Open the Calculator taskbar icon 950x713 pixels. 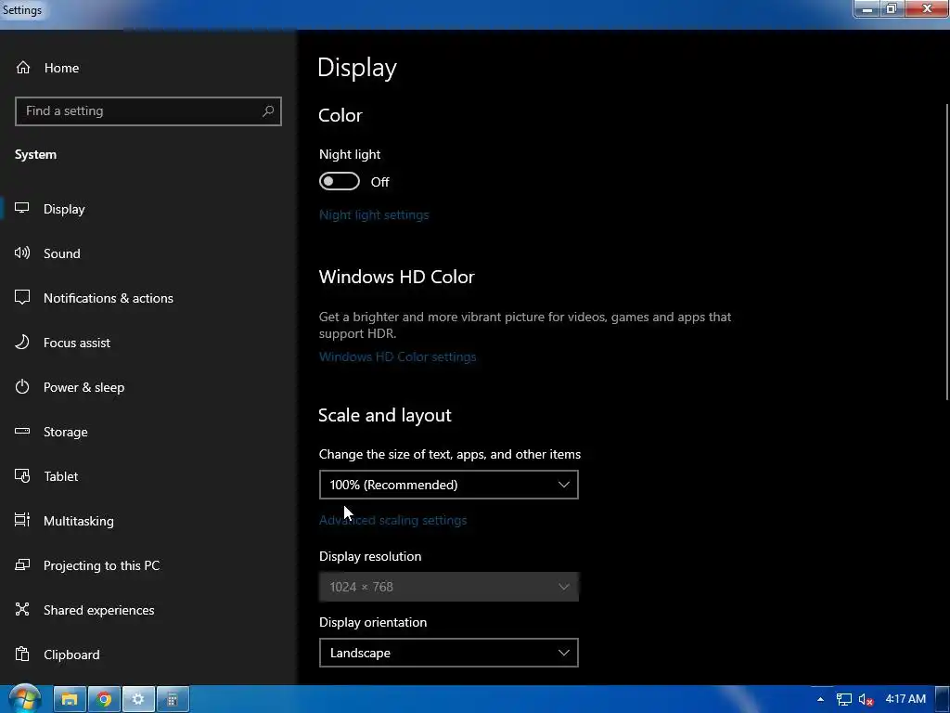click(173, 700)
